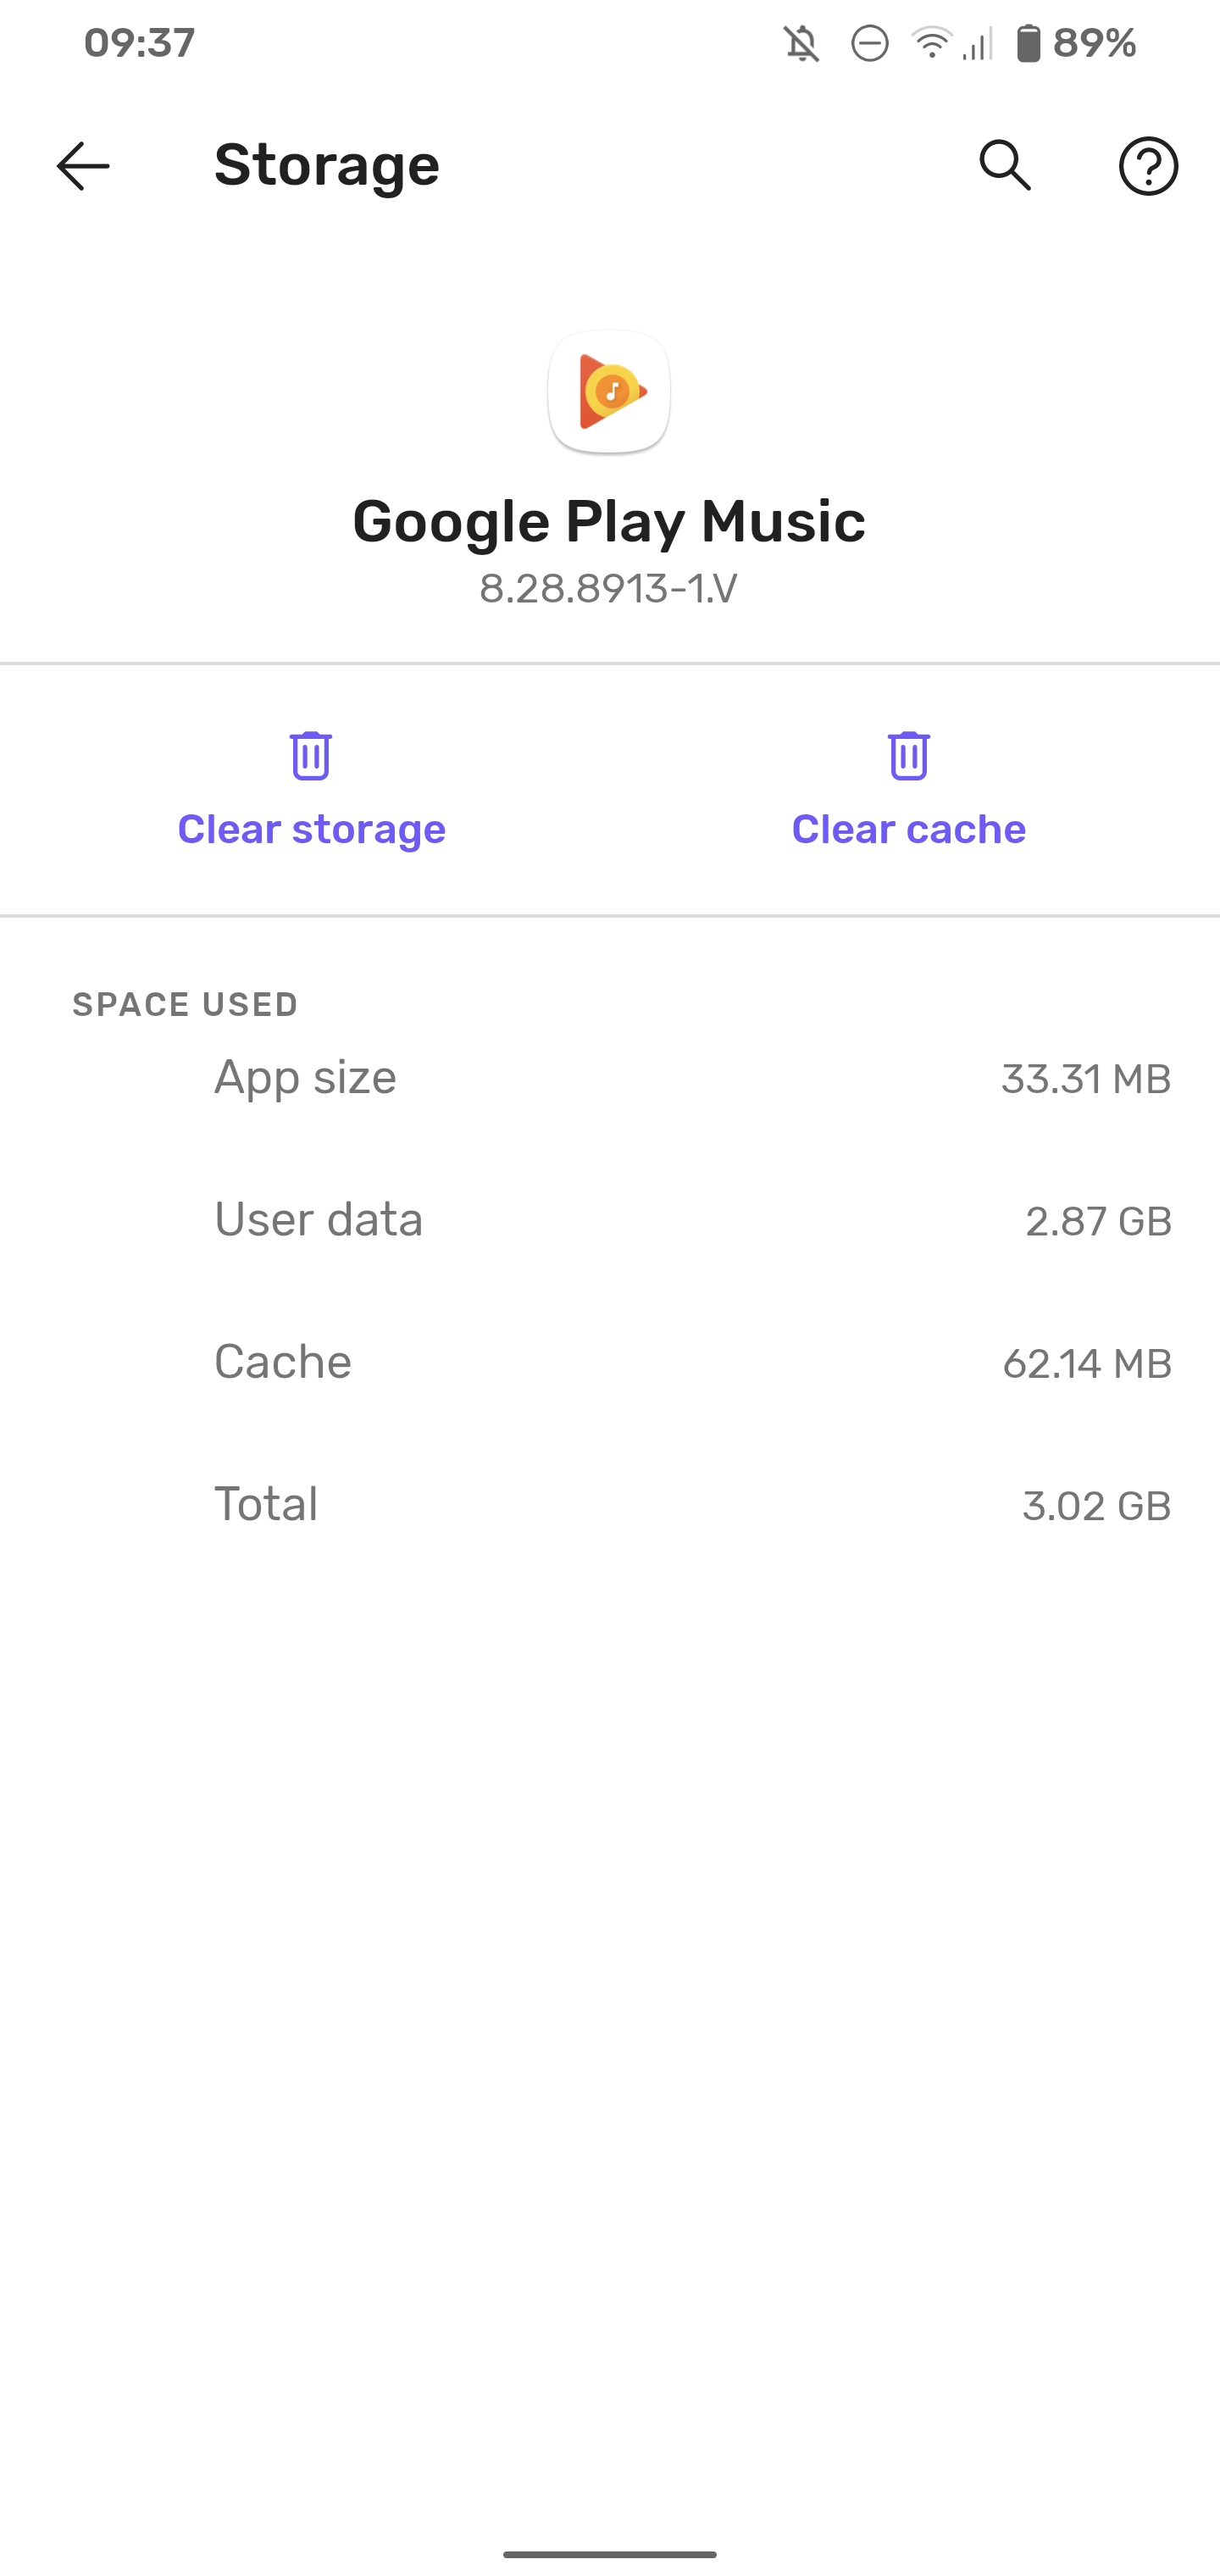Open search with the magnifier icon
Image resolution: width=1220 pixels, height=2576 pixels.
point(1004,166)
